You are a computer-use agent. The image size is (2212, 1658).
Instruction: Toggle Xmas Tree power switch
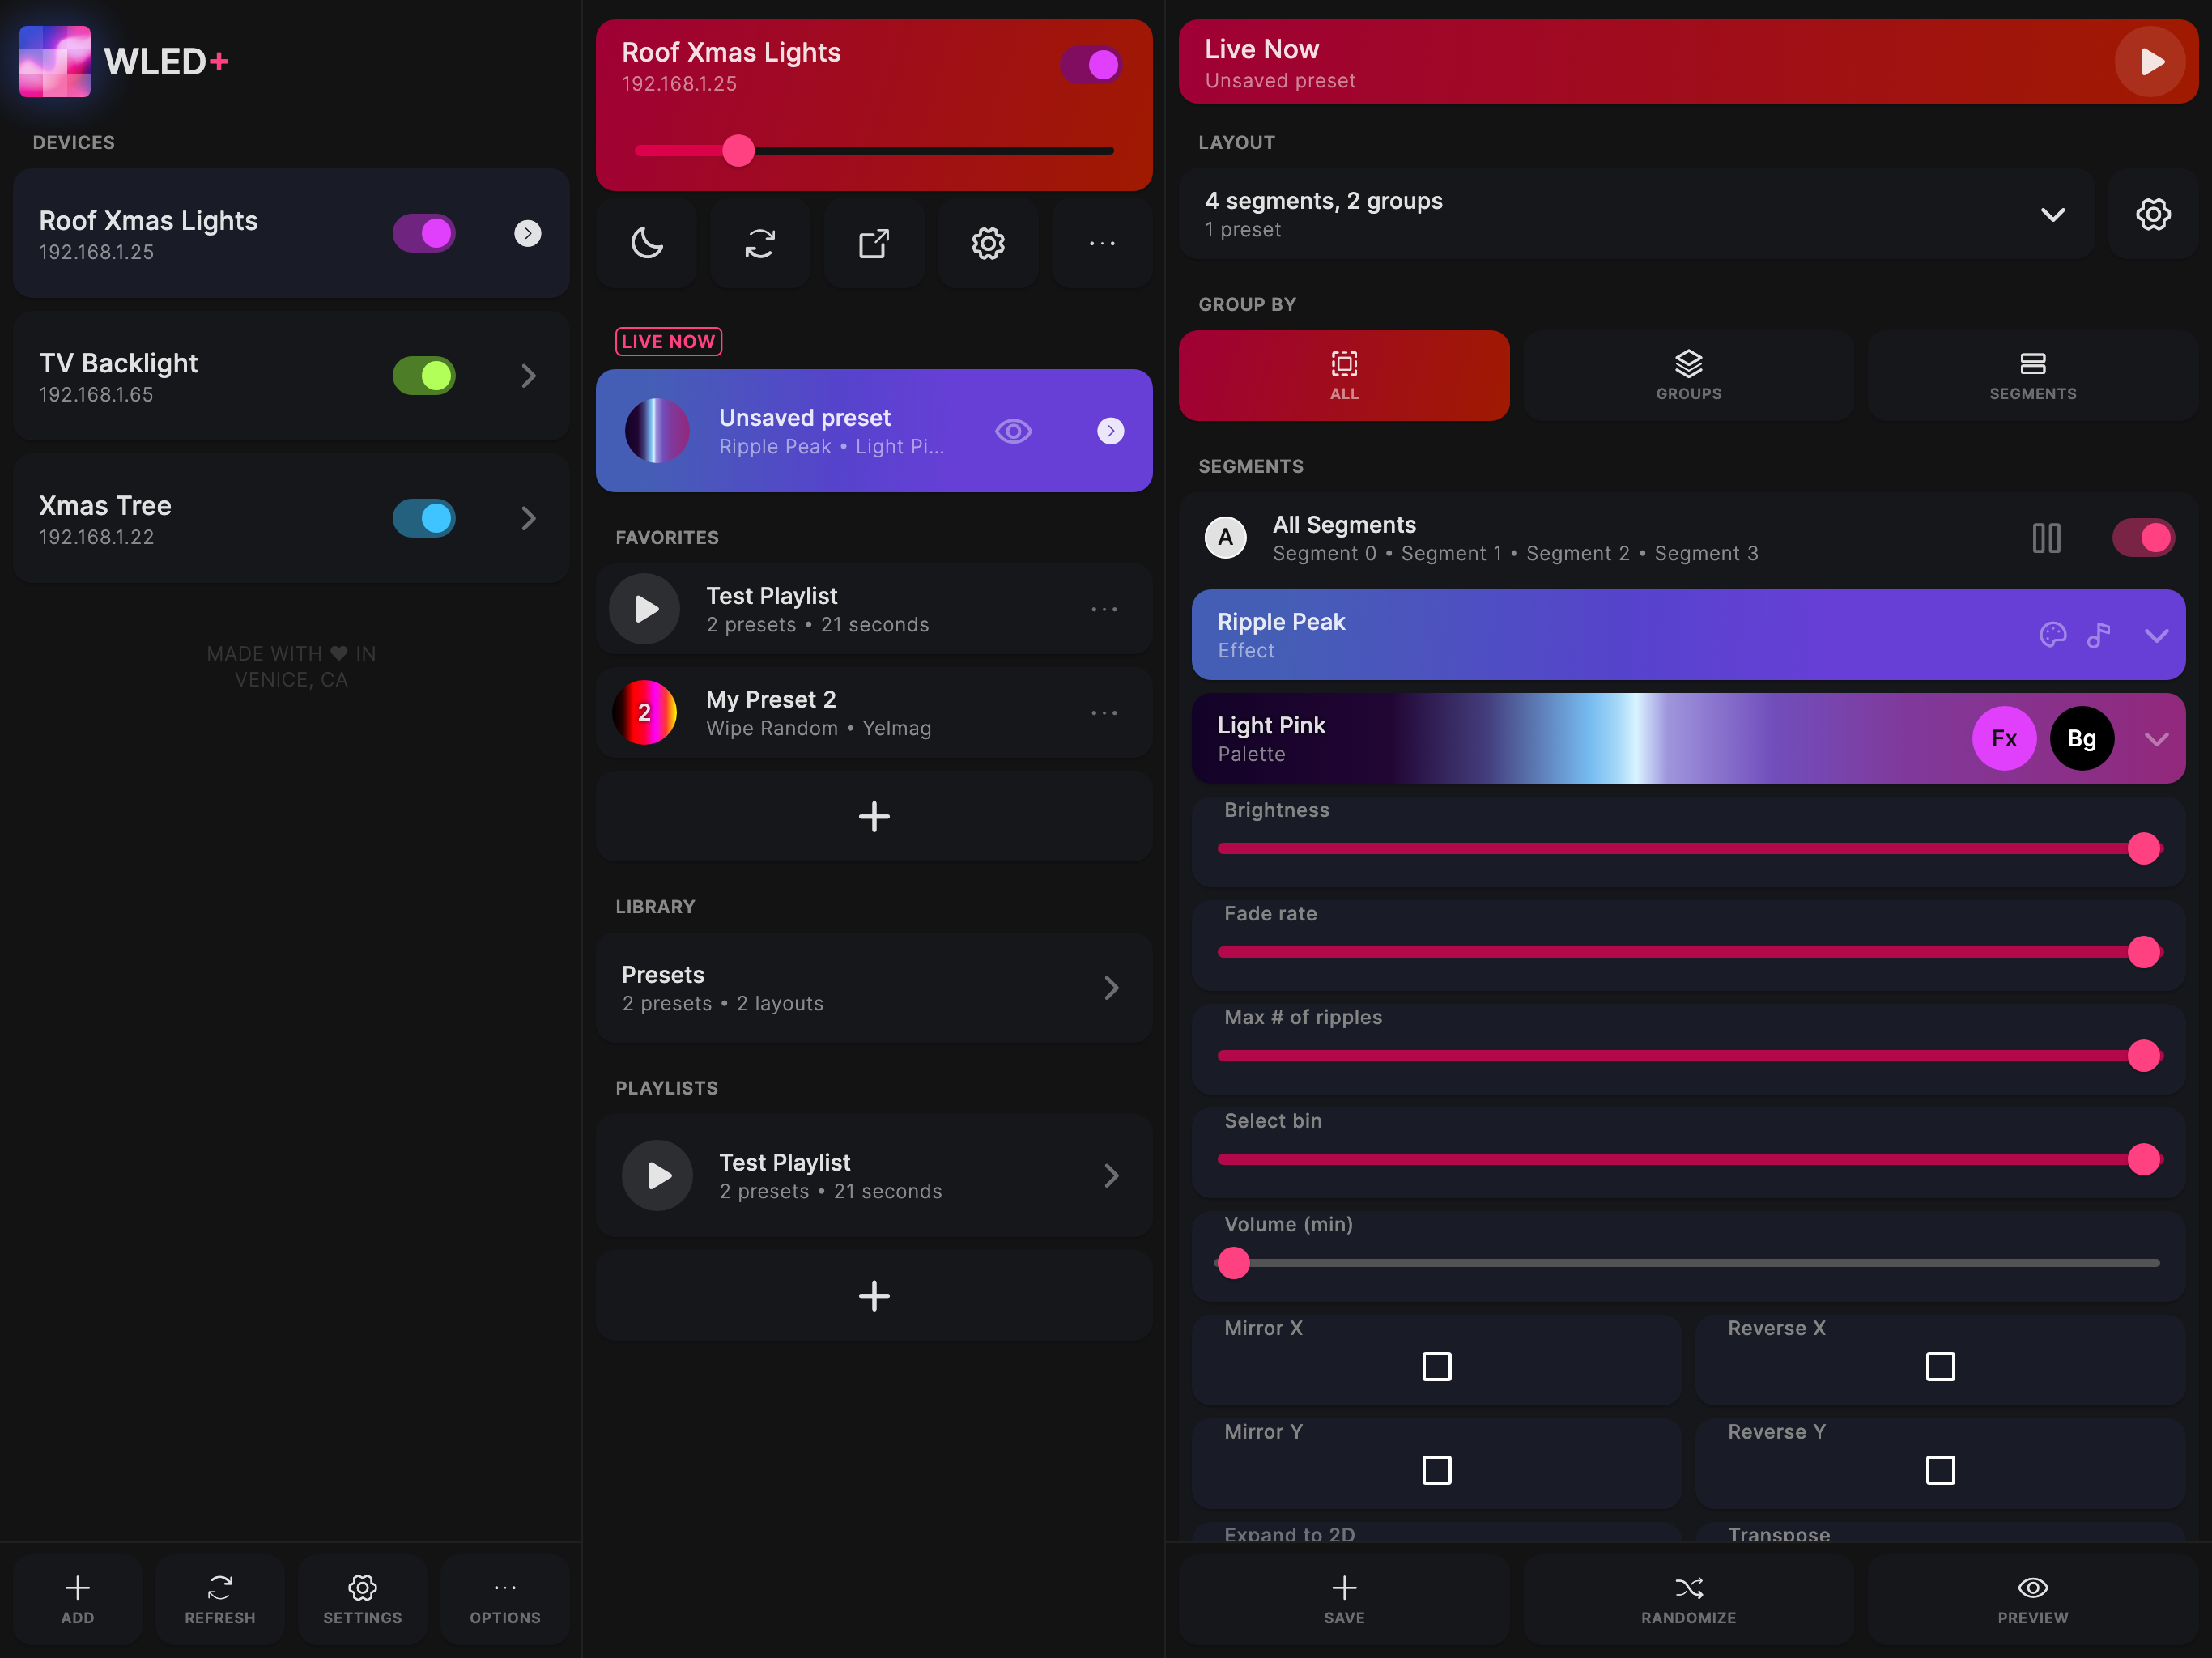tap(424, 518)
